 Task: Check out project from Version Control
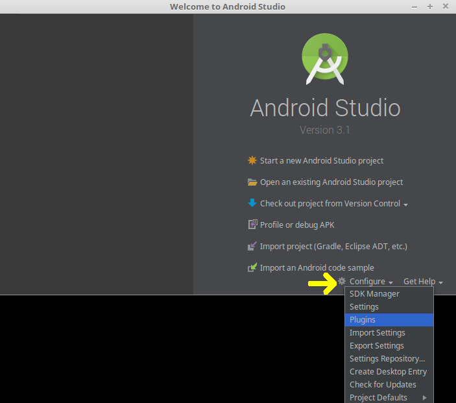click(x=330, y=204)
